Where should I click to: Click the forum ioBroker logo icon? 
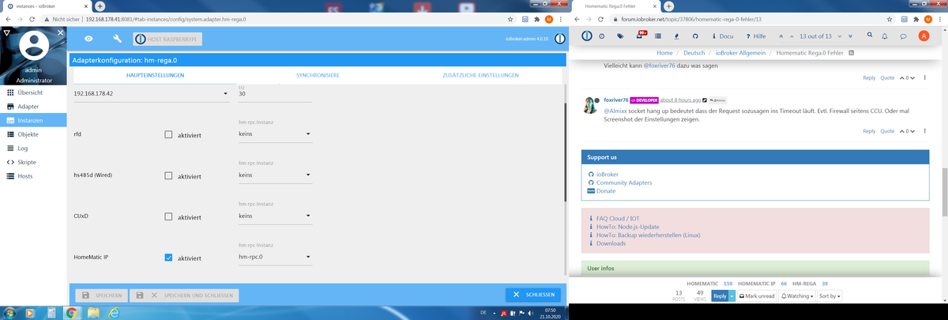pos(587,36)
